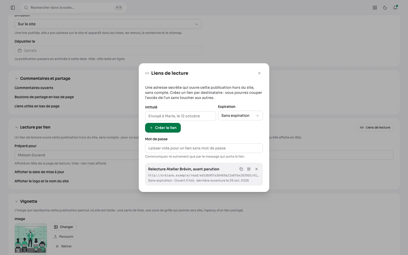408x255 pixels.
Task: Show QR code for Relecture Atelier Brévin
Action: tap(249, 169)
